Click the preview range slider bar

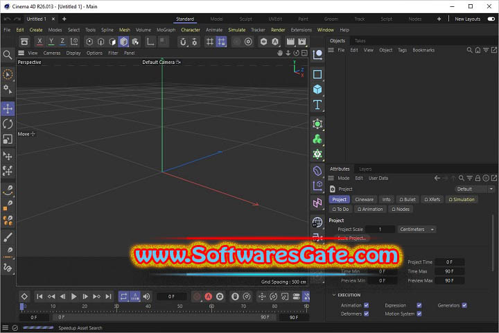click(164, 317)
